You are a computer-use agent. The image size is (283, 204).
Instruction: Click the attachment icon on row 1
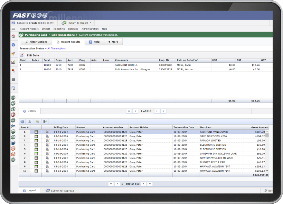[47, 132]
